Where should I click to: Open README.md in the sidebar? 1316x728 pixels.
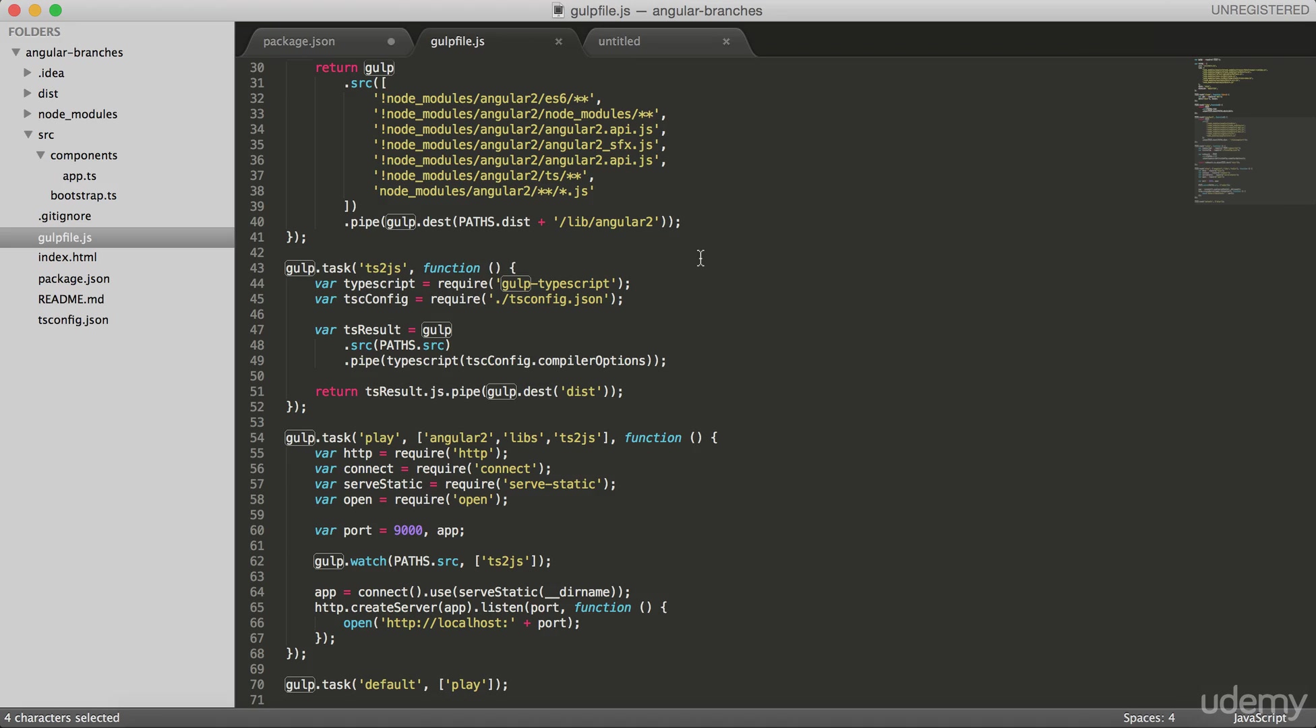tap(71, 299)
